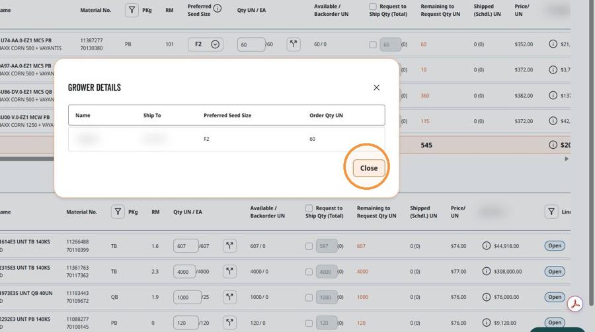Check the ship request box for the 60-unit row

[x=373, y=44]
